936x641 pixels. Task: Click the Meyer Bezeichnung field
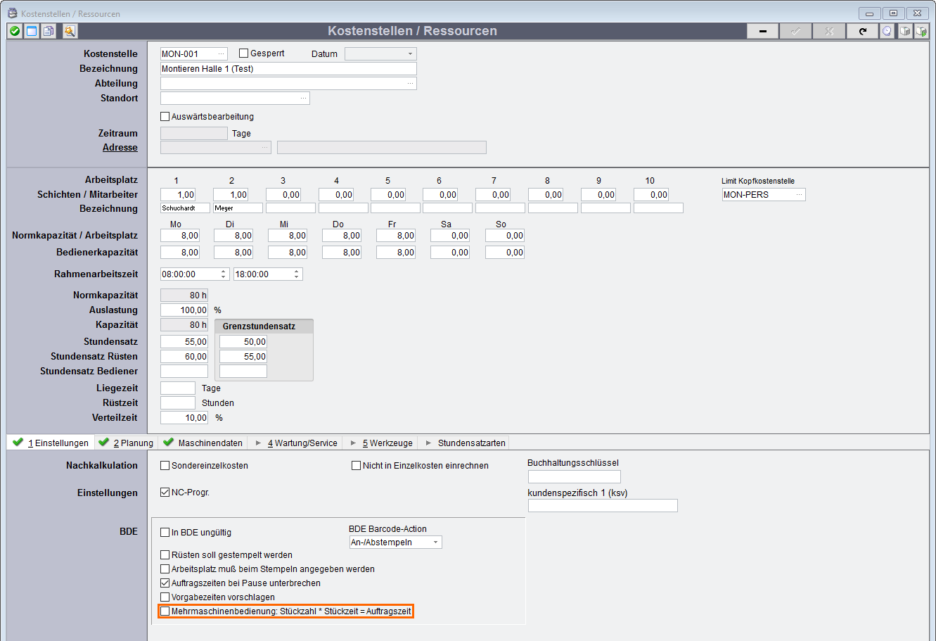(238, 208)
